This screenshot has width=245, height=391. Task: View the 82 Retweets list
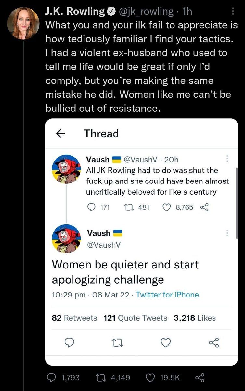74,318
